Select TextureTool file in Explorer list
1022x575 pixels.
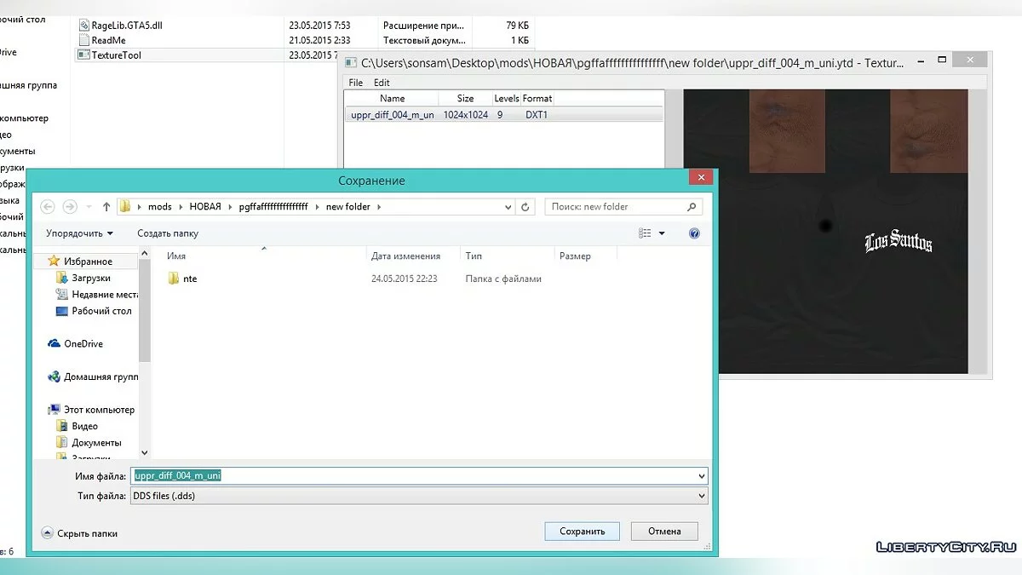click(x=116, y=55)
